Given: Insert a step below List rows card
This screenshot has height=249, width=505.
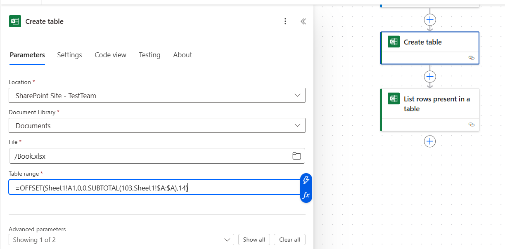Looking at the screenshot, I should coord(430,141).
